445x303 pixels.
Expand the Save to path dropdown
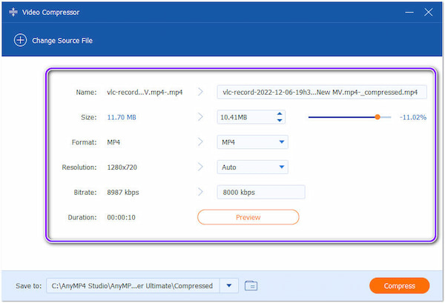coord(229,286)
